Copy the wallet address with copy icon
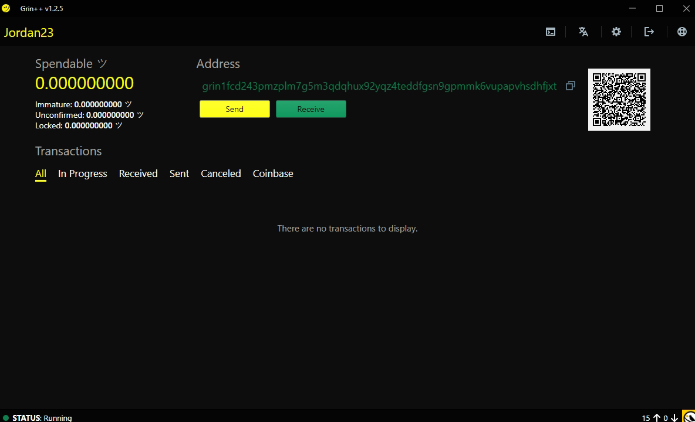The width and height of the screenshot is (695, 422). 571,86
